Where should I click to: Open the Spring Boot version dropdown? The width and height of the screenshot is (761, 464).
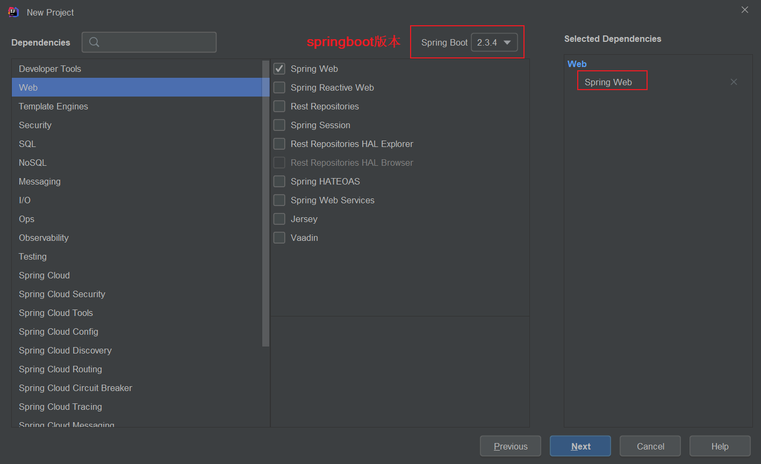(494, 42)
